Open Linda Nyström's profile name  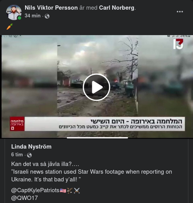coord(31,147)
